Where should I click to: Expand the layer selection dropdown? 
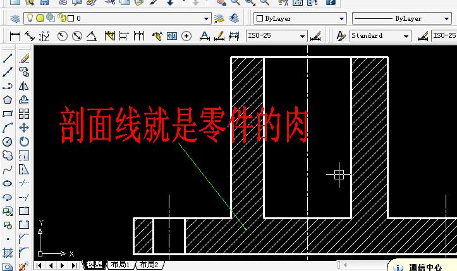point(206,18)
